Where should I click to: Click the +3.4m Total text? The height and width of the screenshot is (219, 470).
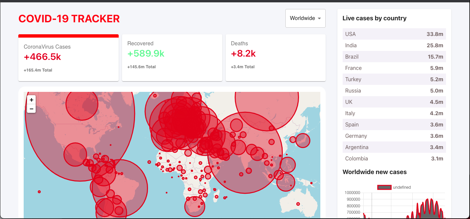(243, 67)
